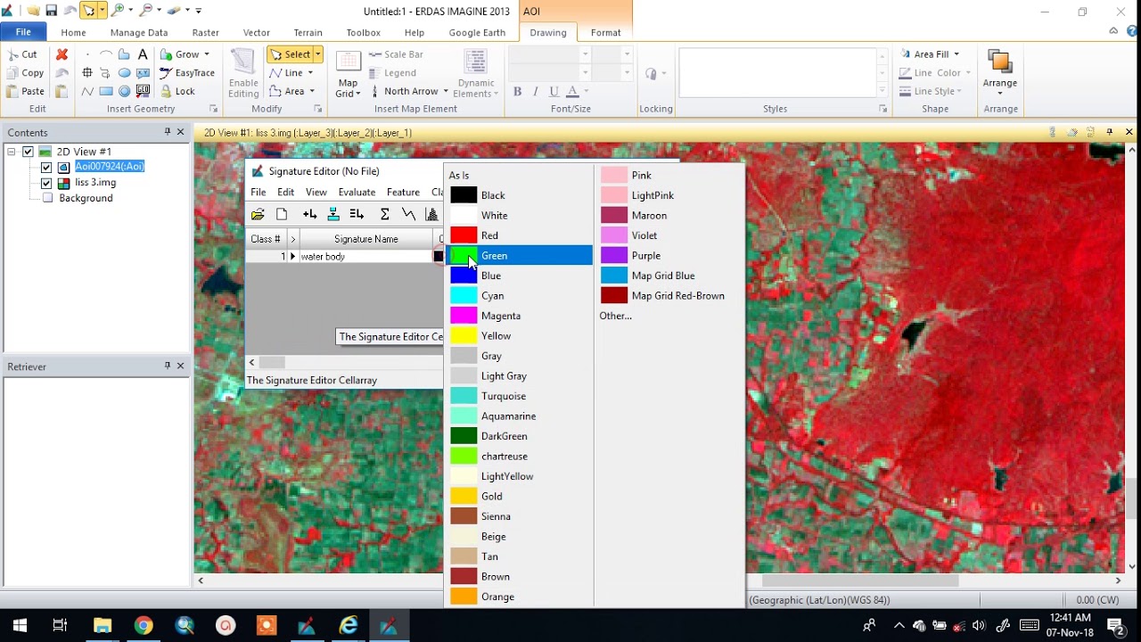Choose Other... custom color option
The height and width of the screenshot is (642, 1141).
[615, 316]
